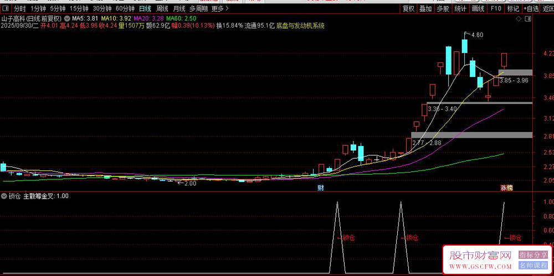Click the MA5: 3.81 label
This screenshot has width=554, height=276.
(85, 18)
